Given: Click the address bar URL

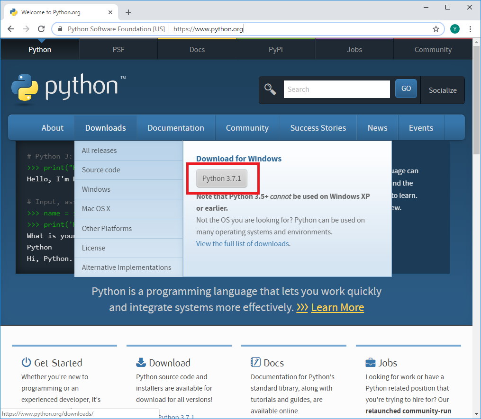Looking at the screenshot, I should point(209,29).
